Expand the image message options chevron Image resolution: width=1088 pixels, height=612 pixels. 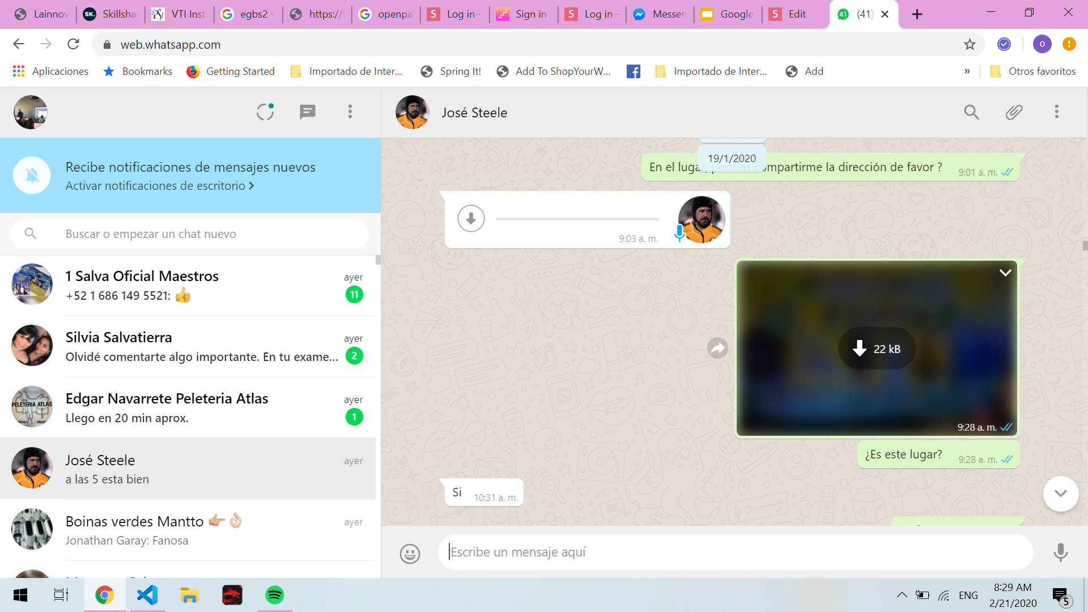pyautogui.click(x=1005, y=273)
